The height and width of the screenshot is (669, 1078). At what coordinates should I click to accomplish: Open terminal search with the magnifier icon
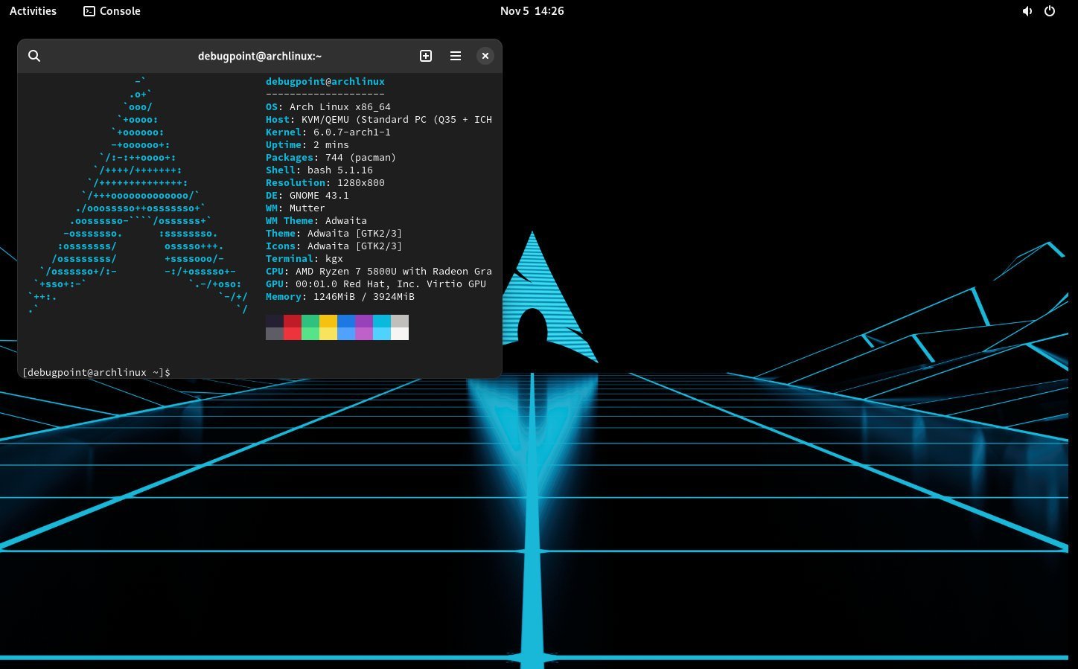pos(34,56)
